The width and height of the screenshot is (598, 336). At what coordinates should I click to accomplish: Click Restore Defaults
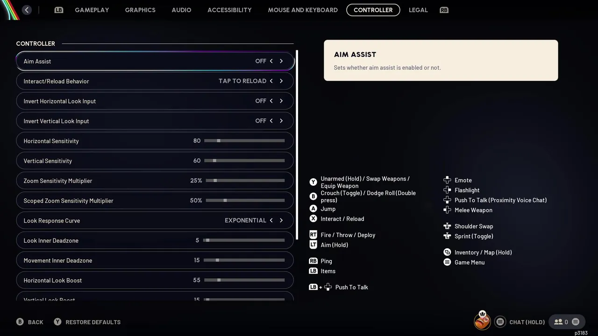point(93,322)
